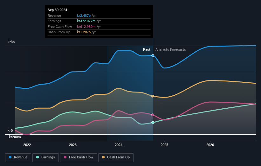Click the orange Cash From Op legend dot

tap(103, 157)
